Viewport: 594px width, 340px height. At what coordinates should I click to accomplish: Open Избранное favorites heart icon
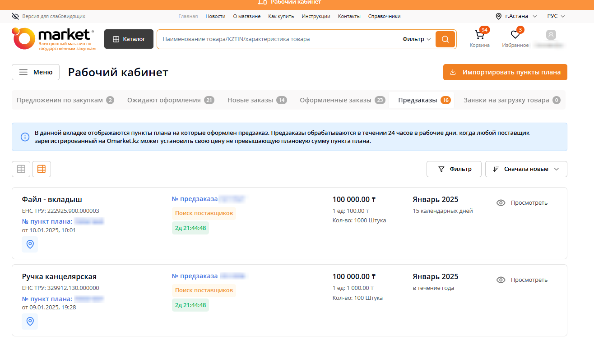pos(515,35)
